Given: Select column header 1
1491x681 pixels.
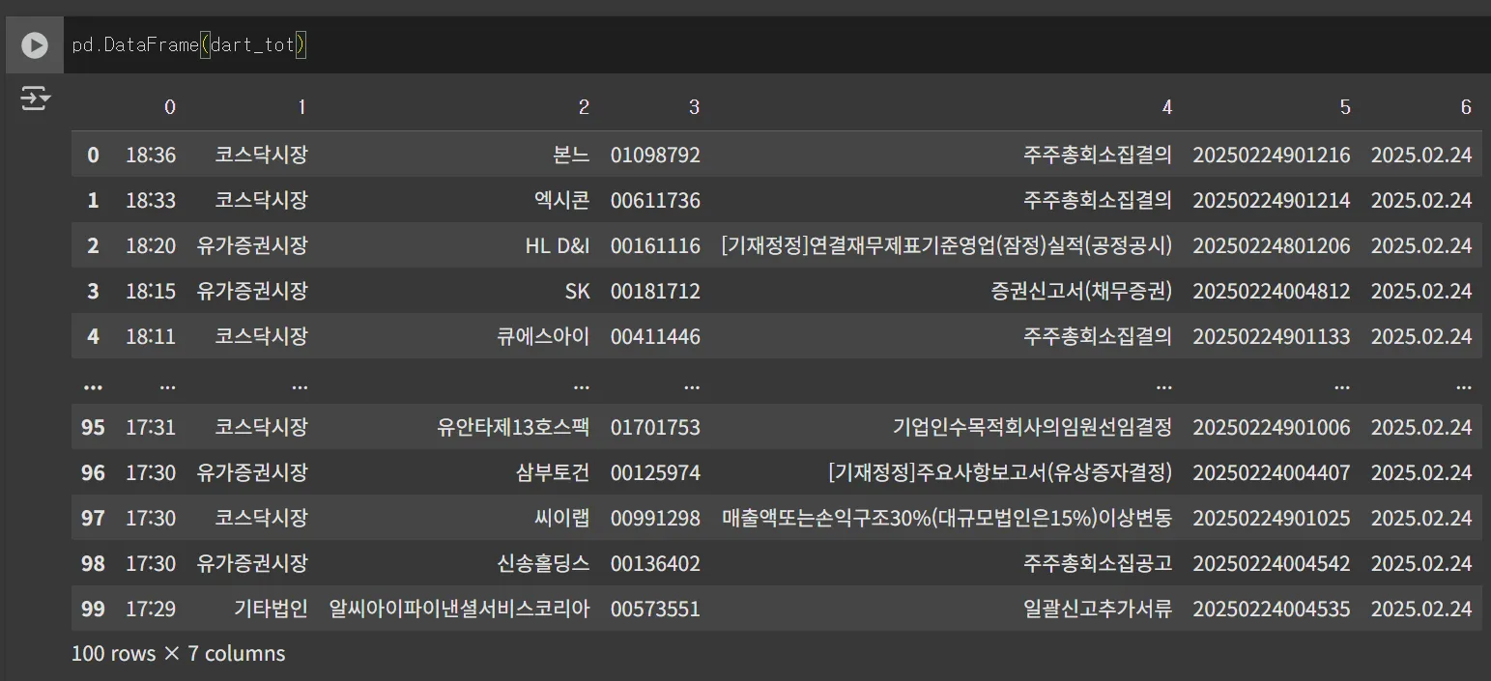Looking at the screenshot, I should pyautogui.click(x=301, y=107).
